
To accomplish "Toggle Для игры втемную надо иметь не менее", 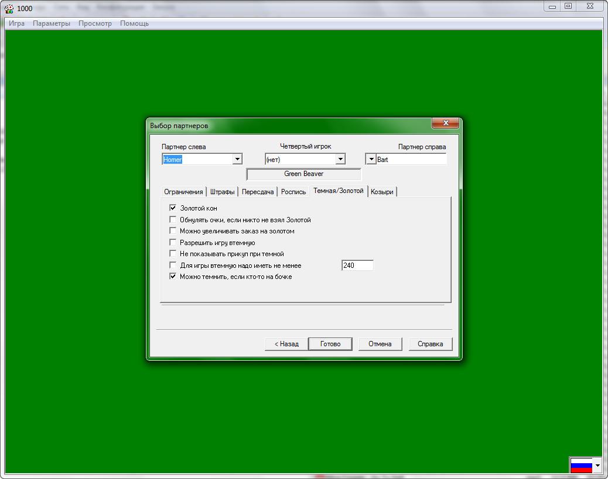I will click(173, 266).
